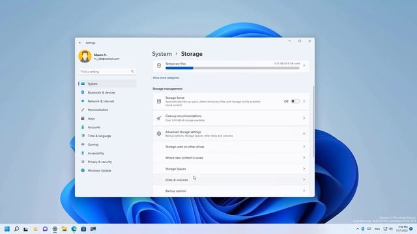Click the Gaming controller icon
The height and width of the screenshot is (234, 417).
click(x=83, y=144)
